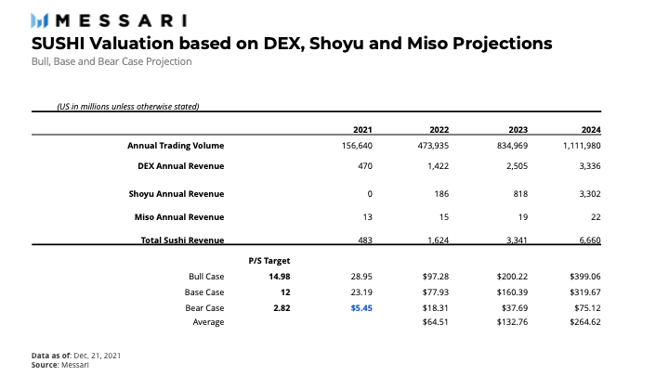Select the 'Base Case' row label
669x376 pixels.
pos(204,292)
